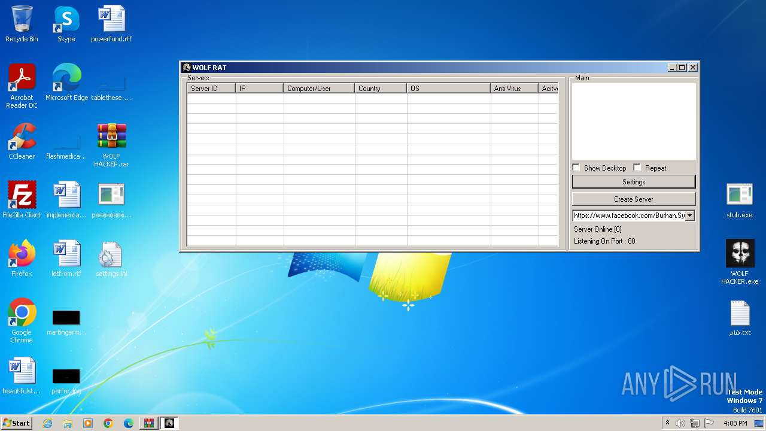
Task: Select the Arabic-named .txt file icon
Action: tap(740, 317)
